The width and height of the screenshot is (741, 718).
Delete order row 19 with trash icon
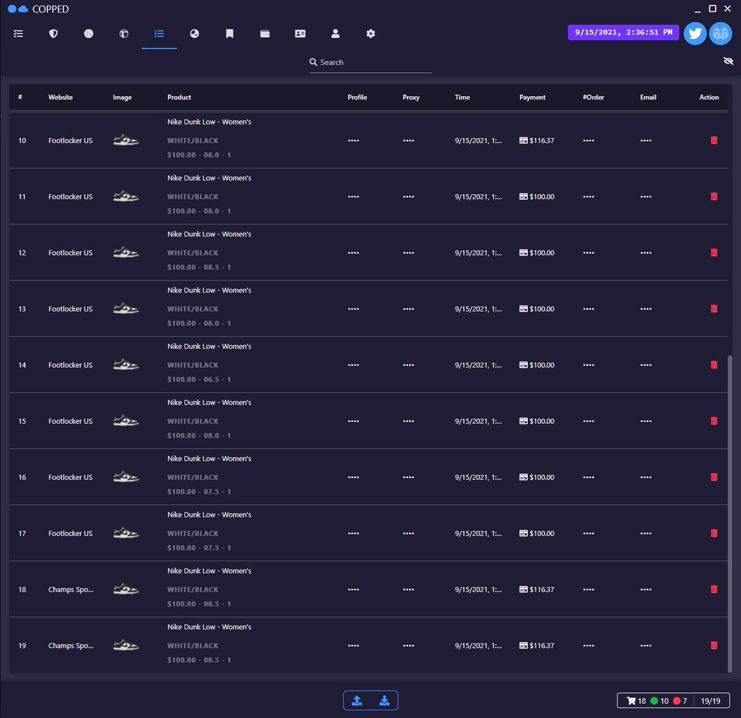(714, 645)
